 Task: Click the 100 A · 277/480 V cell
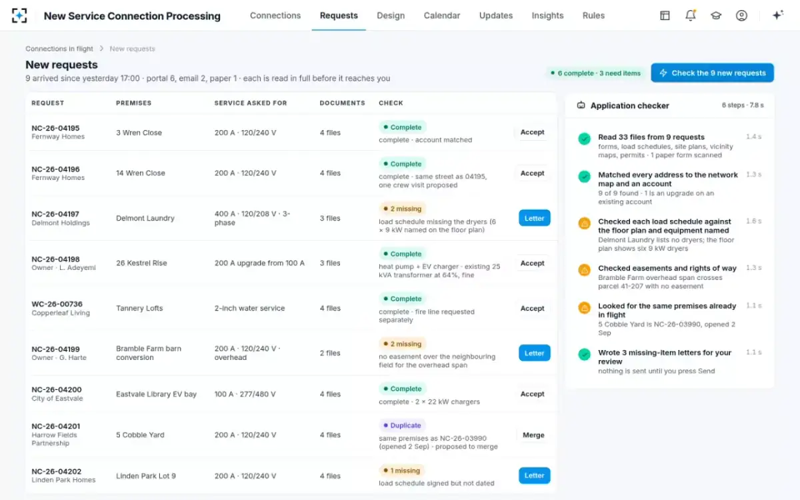tap(245, 394)
